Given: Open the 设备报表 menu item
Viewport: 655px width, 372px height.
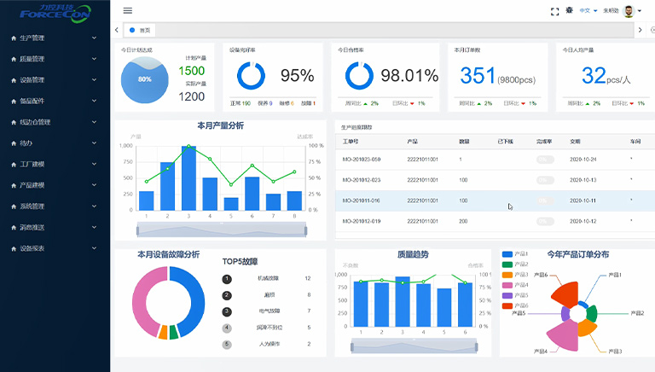Looking at the screenshot, I should tap(53, 248).
